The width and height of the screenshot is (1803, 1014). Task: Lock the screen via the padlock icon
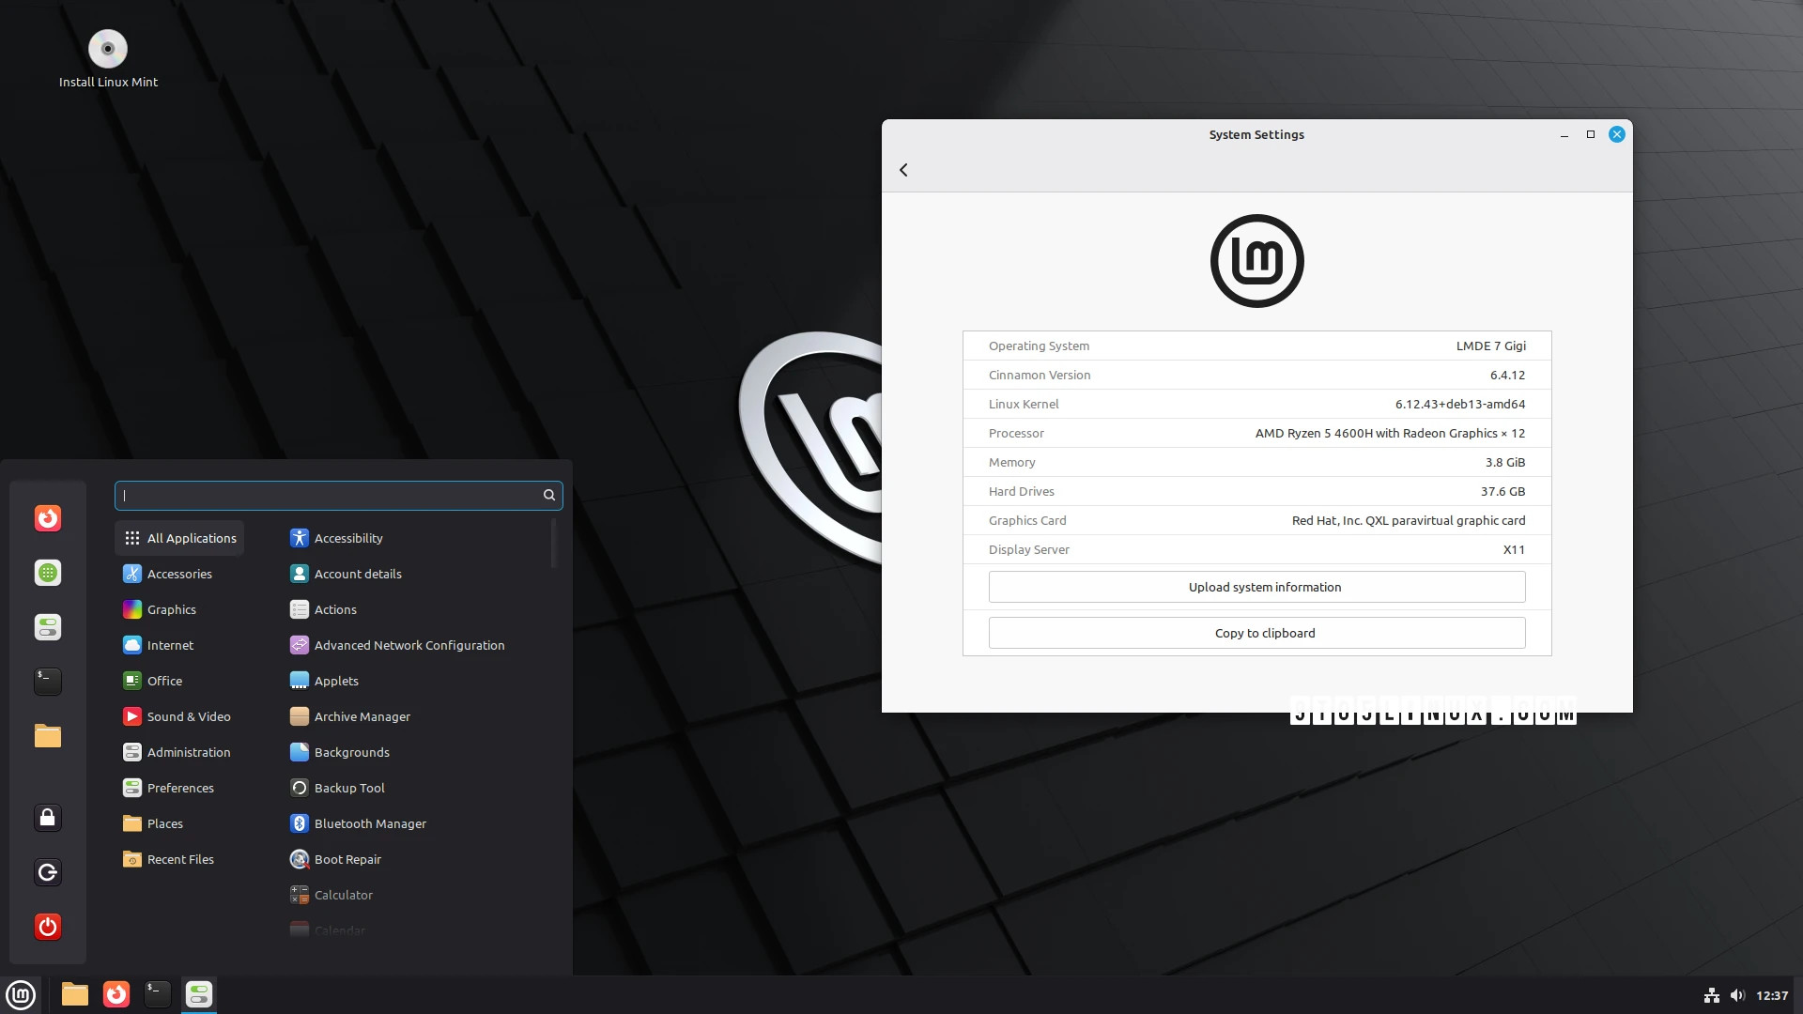(x=48, y=817)
